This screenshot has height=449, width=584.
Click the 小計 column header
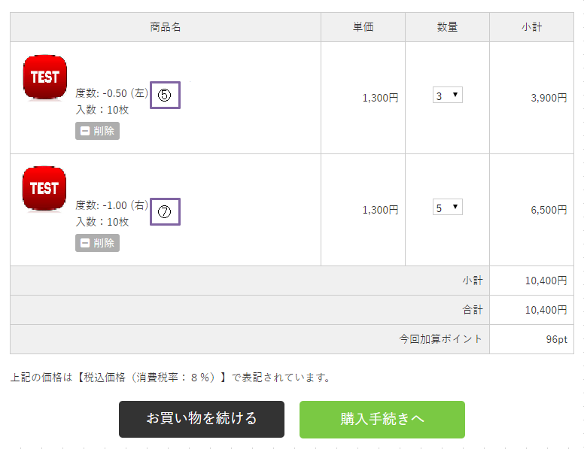tap(531, 27)
